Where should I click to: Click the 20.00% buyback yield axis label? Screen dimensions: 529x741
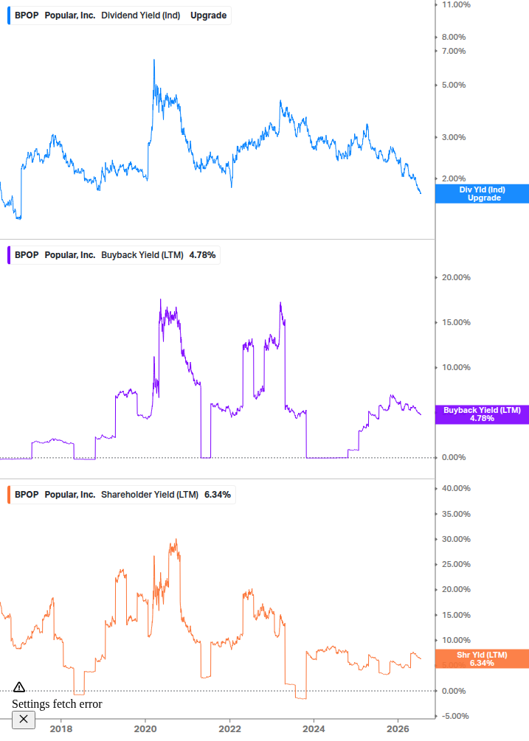pos(456,277)
